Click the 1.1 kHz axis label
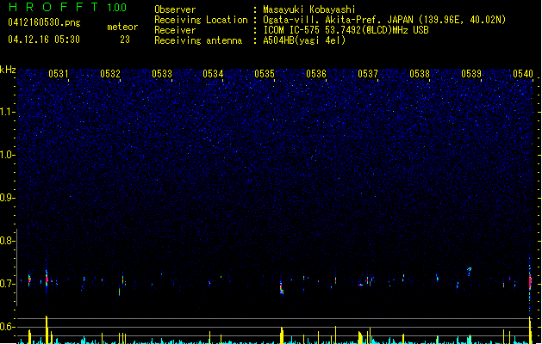542x344 pixels. 7,112
